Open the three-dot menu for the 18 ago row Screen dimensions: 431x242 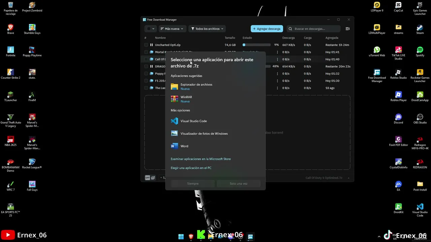277,88
